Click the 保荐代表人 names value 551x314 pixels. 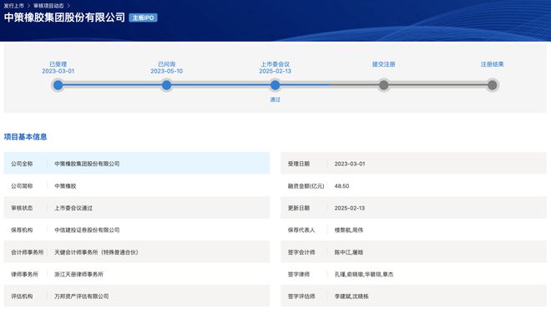click(x=349, y=230)
